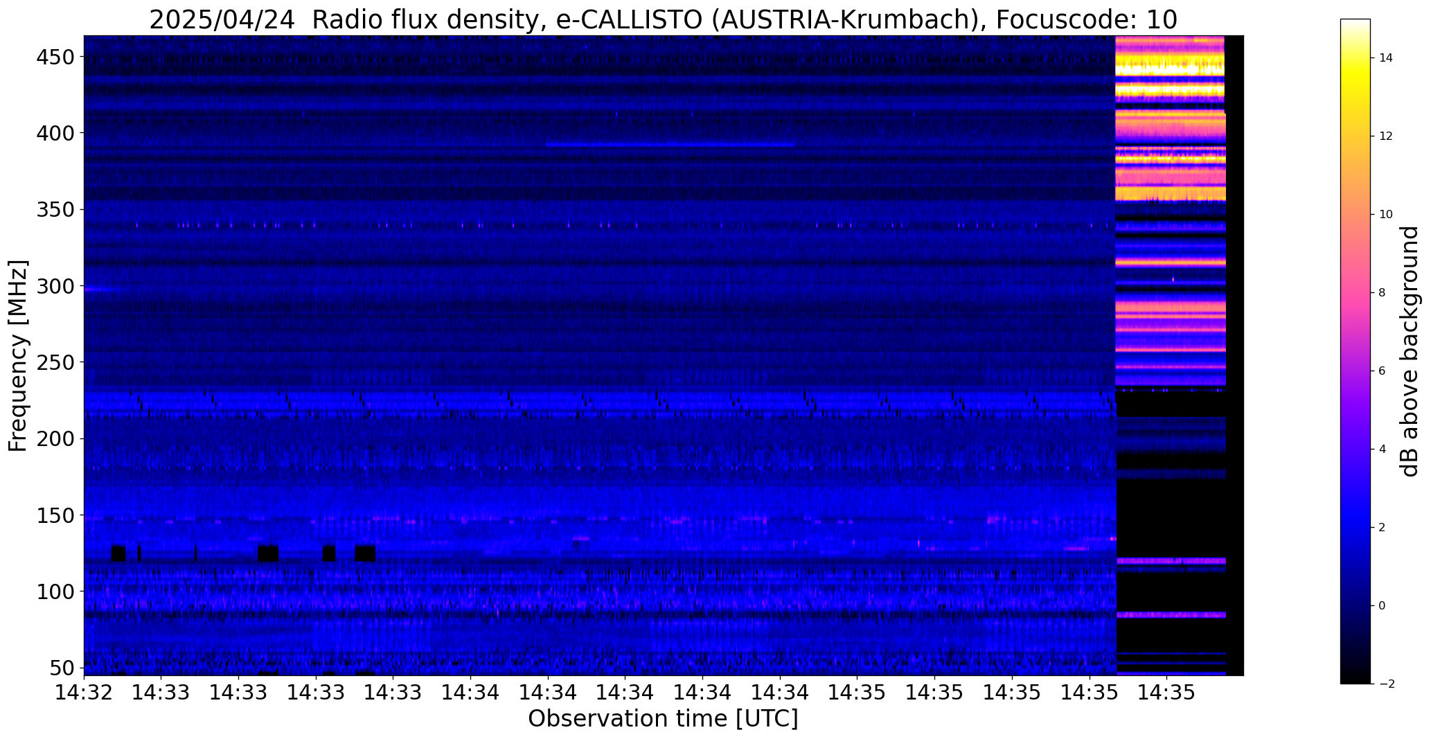Click the 350 frequency tick label
Screen dimensions: 1431x739
[55, 210]
